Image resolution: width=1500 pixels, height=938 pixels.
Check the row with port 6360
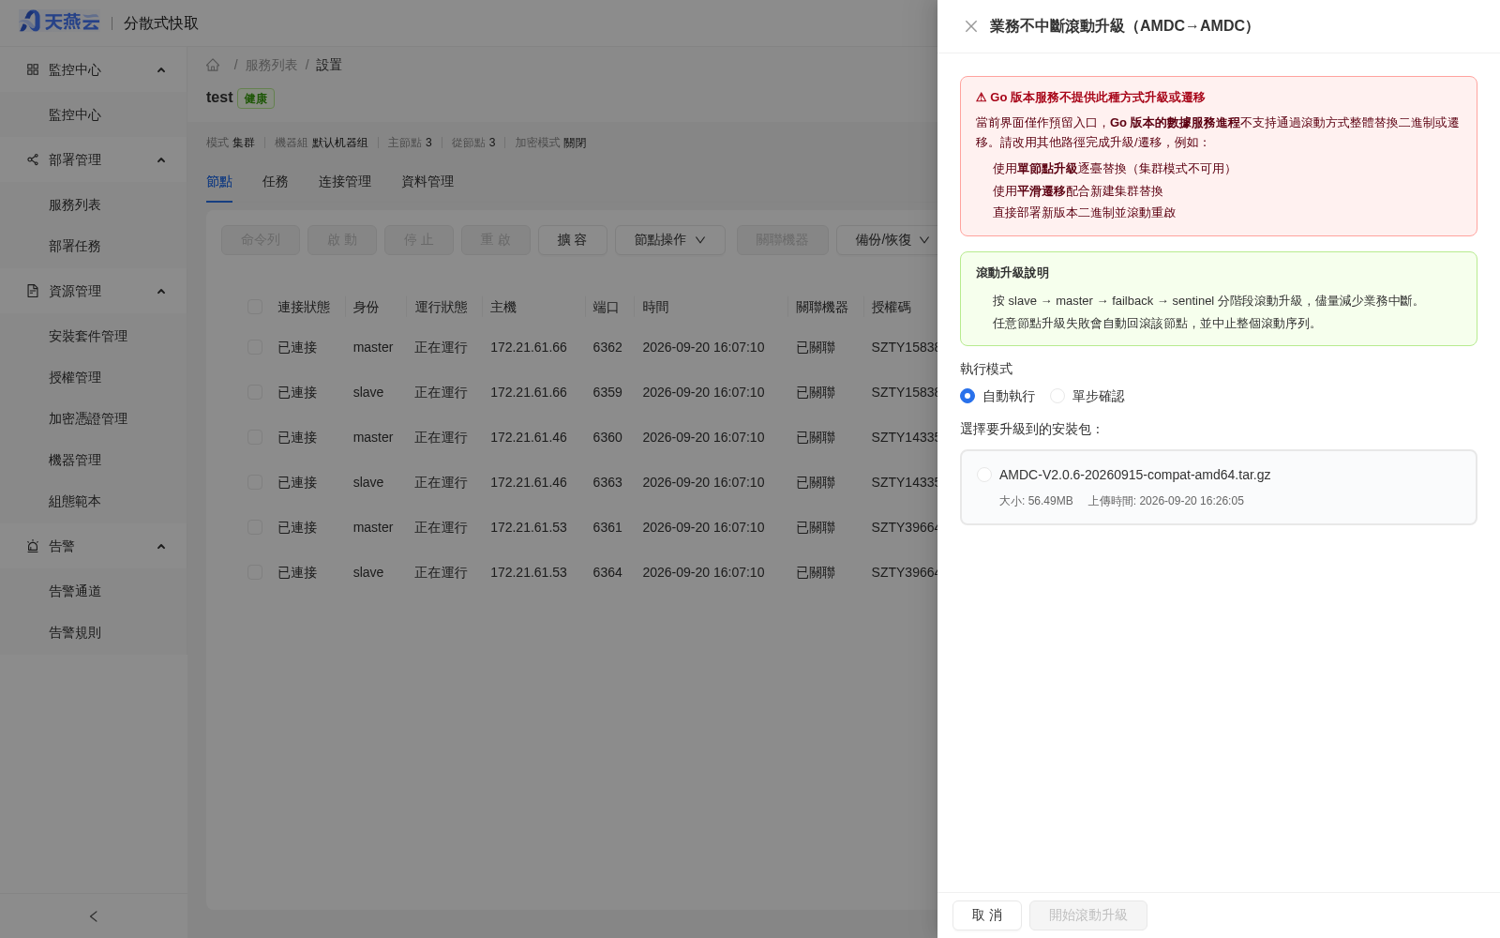[255, 437]
